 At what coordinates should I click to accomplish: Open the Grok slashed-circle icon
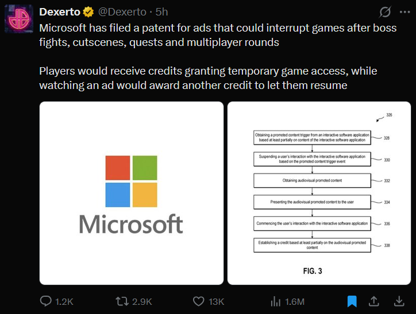[385, 12]
